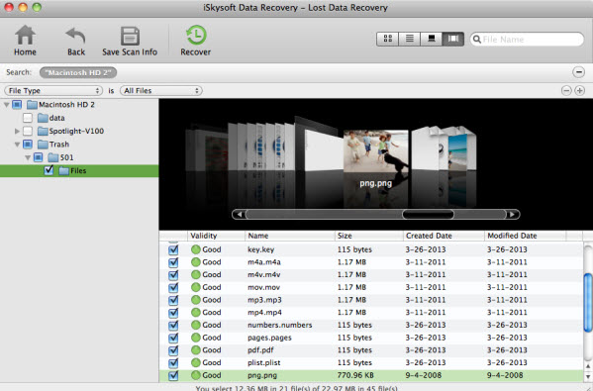Collapse the 501 folder
This screenshot has height=391, width=593.
[x=28, y=157]
